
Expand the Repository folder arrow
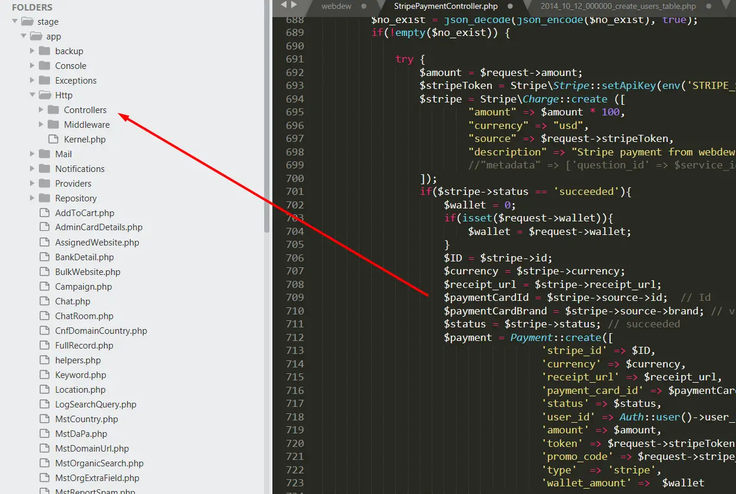click(32, 198)
